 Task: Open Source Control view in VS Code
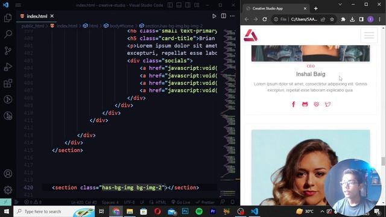coord(8,51)
